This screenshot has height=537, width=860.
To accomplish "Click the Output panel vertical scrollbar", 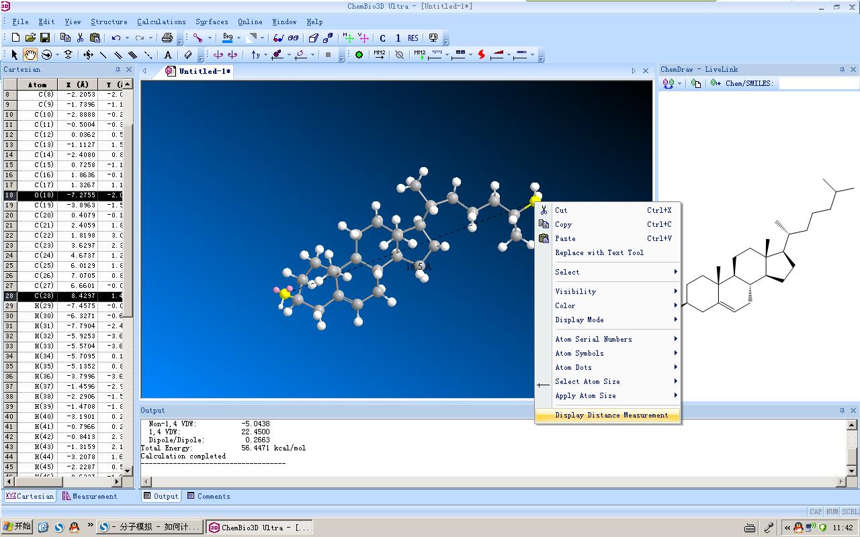I will pos(851,448).
